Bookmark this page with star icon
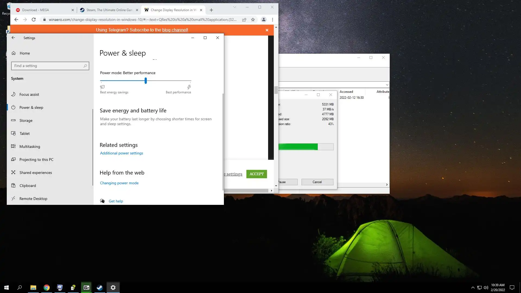The height and width of the screenshot is (293, 521). [253, 20]
